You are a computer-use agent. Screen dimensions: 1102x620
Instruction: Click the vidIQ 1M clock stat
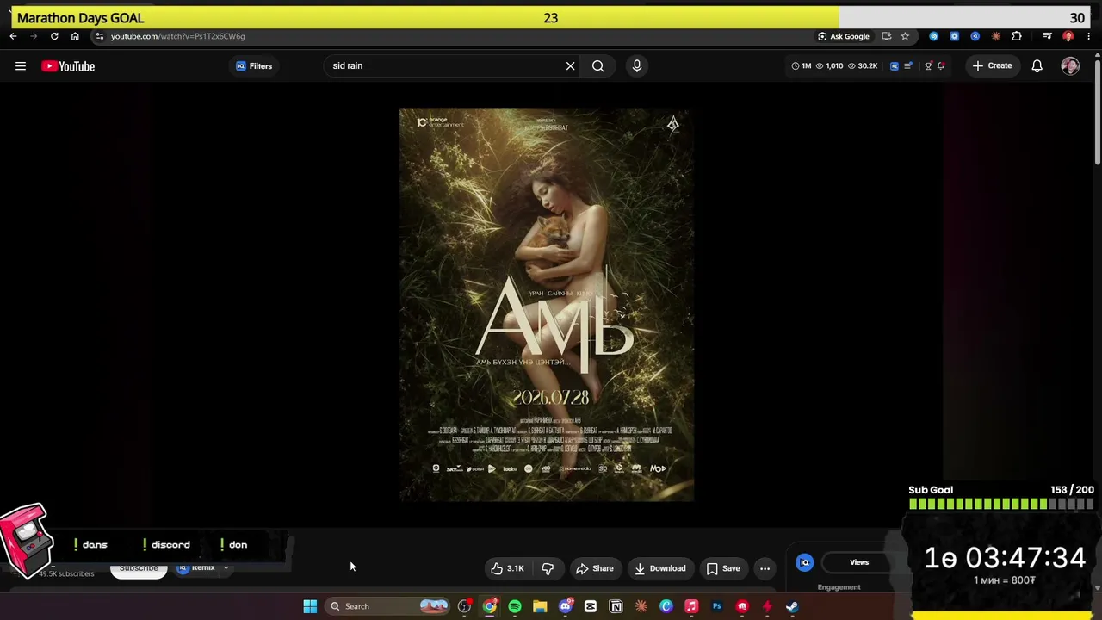pyautogui.click(x=802, y=66)
